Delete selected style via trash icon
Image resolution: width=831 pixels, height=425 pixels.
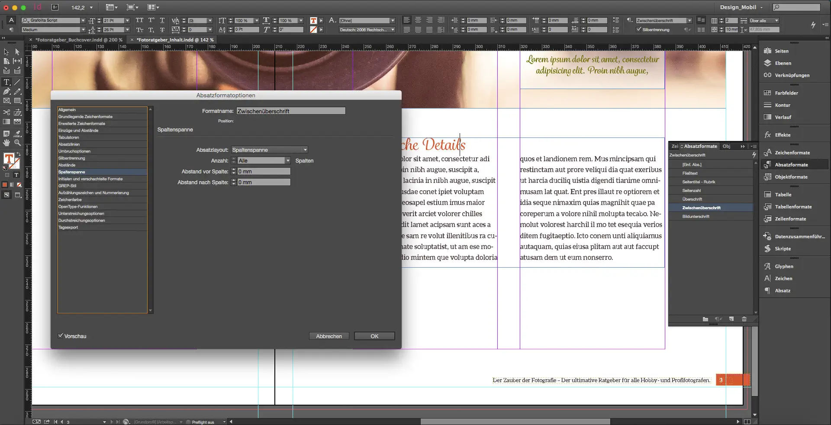point(744,320)
